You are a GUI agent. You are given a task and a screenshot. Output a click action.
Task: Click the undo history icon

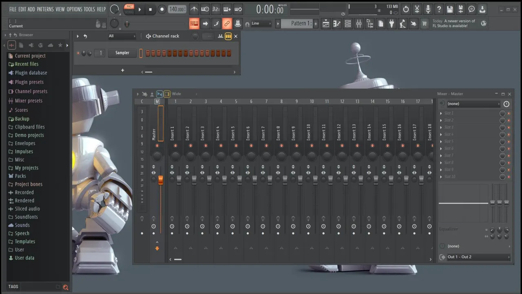point(406,9)
